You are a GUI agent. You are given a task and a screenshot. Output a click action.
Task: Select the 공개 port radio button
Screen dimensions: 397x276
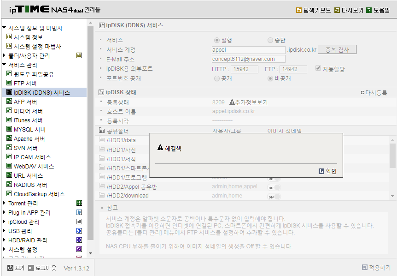(x=217, y=78)
